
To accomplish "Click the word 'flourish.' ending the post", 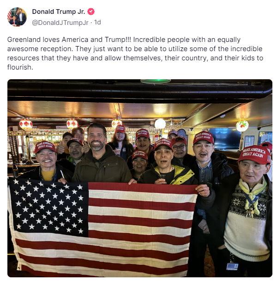I will (x=20, y=67).
